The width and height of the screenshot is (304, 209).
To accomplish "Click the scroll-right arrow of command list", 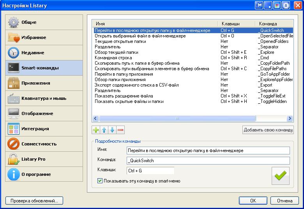I will [x=290, y=118].
